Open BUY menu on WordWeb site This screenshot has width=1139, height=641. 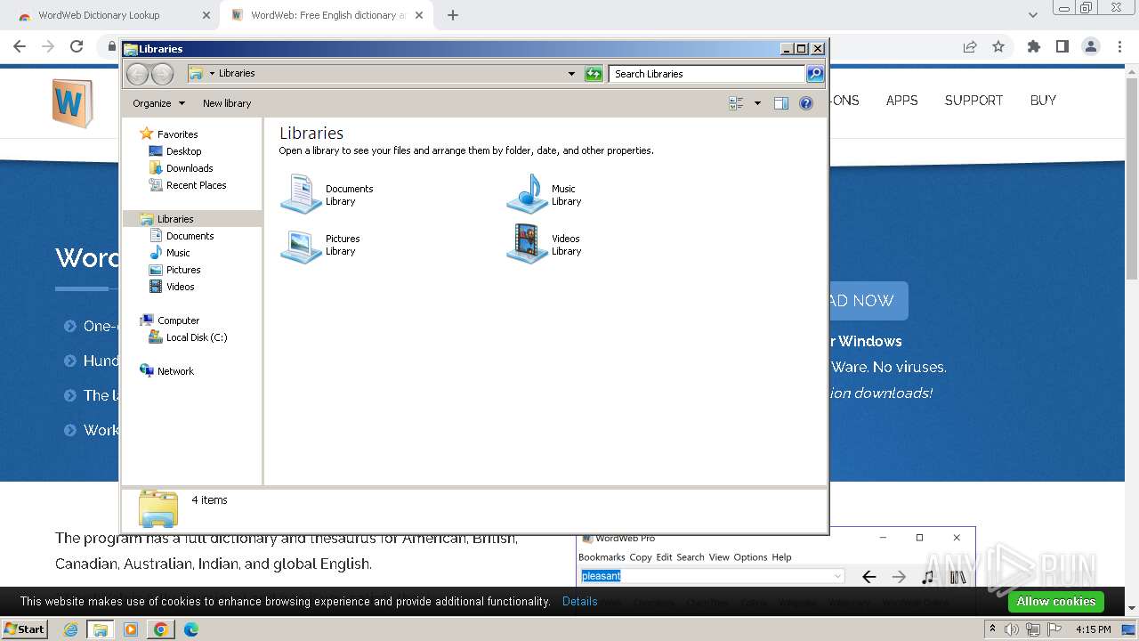coord(1043,101)
